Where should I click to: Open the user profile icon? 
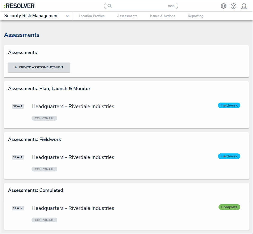[244, 6]
